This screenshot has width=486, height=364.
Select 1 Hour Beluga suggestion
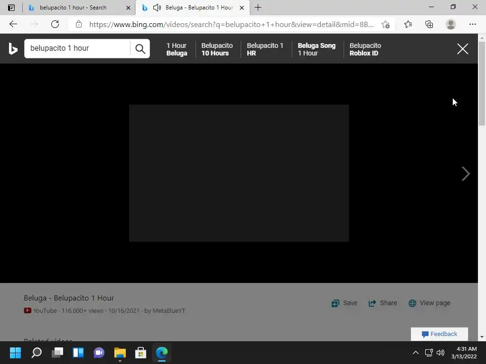coord(177,49)
